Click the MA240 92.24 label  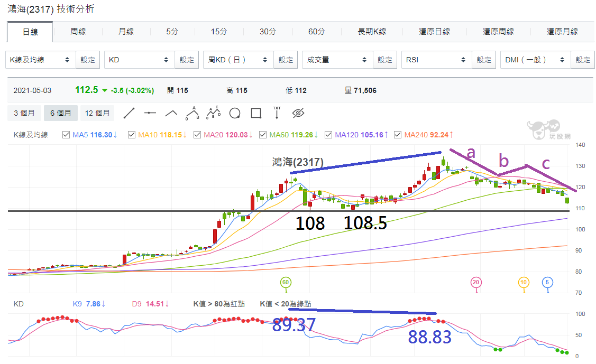(428, 135)
